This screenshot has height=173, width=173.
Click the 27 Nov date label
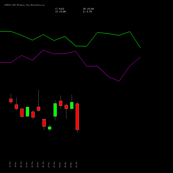tap(49, 164)
